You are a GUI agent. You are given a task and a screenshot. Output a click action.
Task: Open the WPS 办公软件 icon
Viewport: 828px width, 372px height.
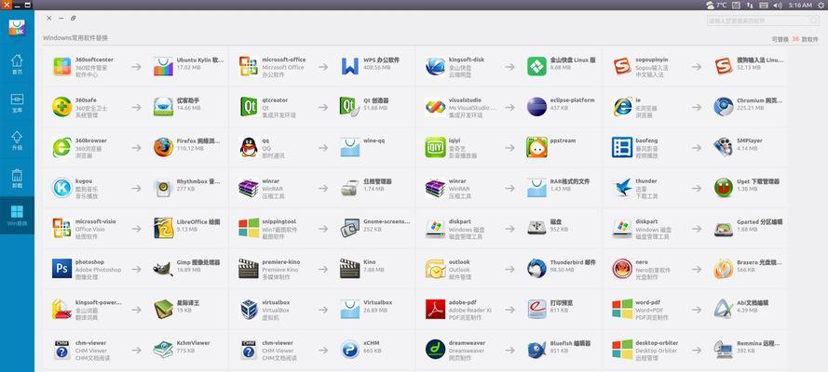350,66
